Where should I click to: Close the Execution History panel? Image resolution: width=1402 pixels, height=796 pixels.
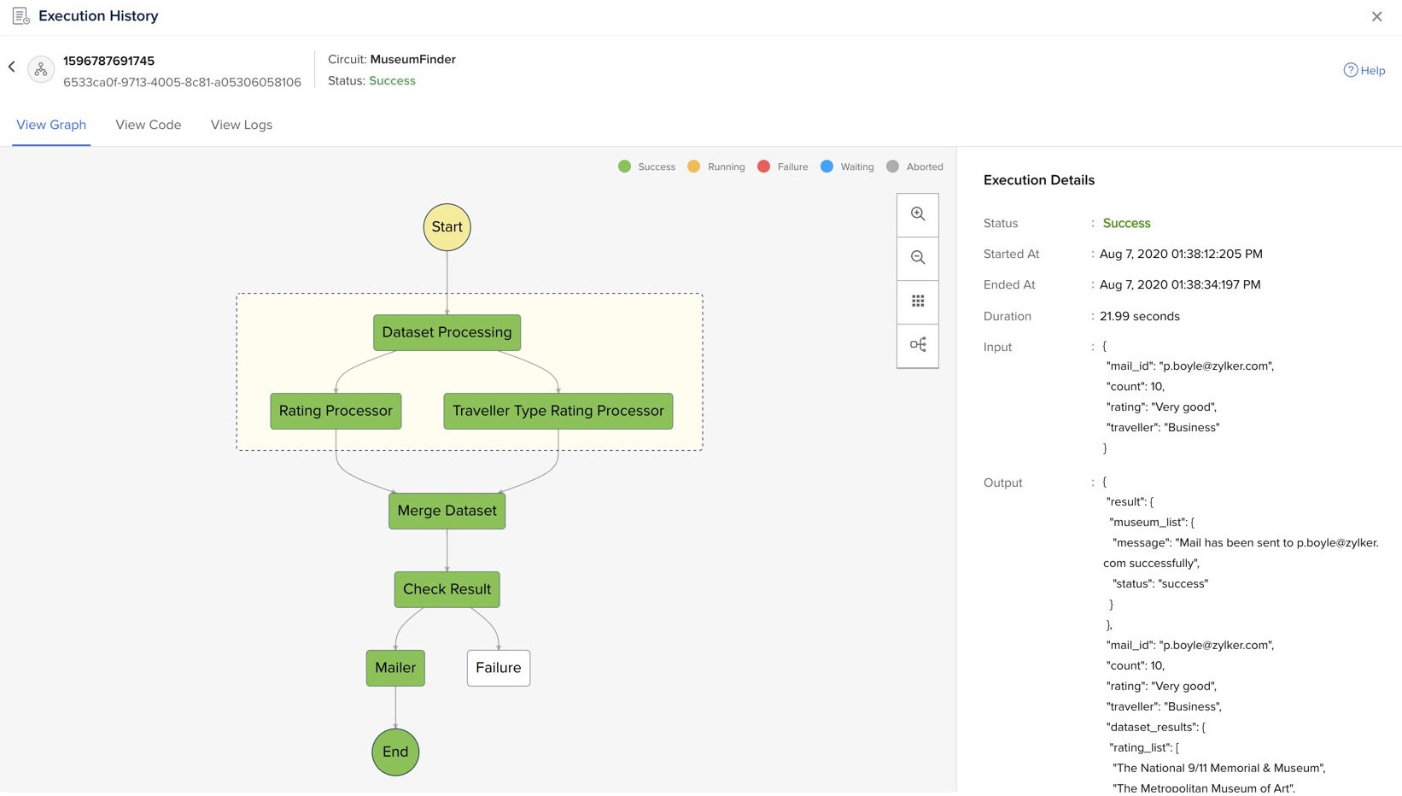point(1376,16)
